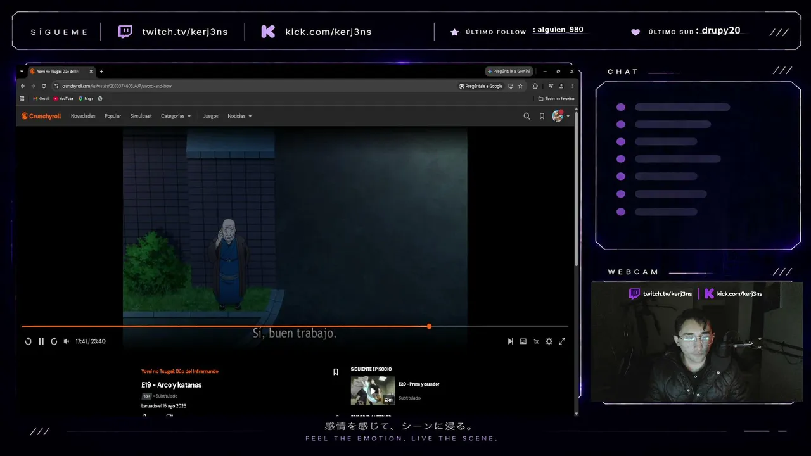Reload the Crunchyroll page
The width and height of the screenshot is (811, 456).
click(44, 86)
